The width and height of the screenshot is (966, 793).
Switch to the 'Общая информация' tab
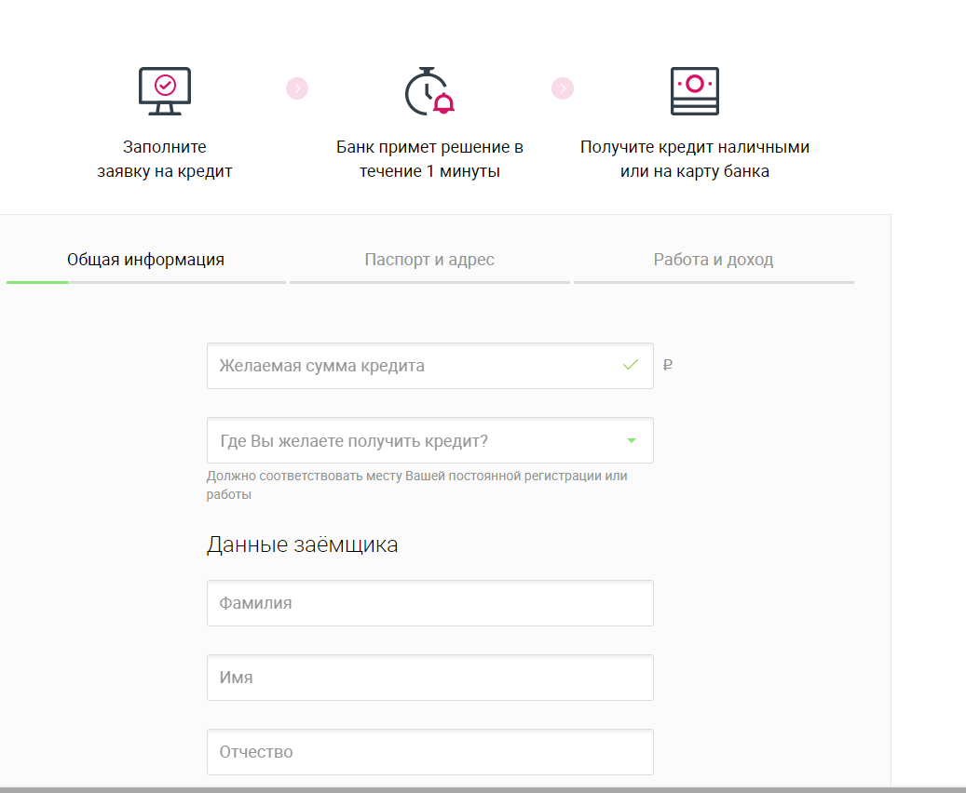[x=145, y=260]
